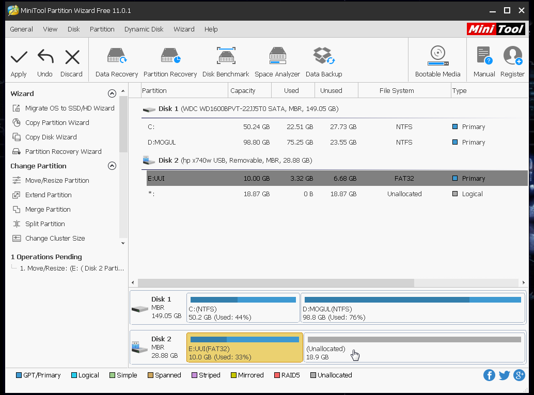Open the General menu

[22, 29]
